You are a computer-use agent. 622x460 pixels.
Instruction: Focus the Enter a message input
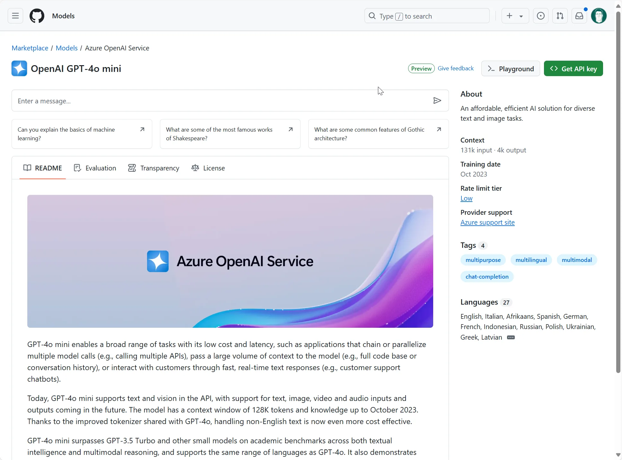pos(222,101)
